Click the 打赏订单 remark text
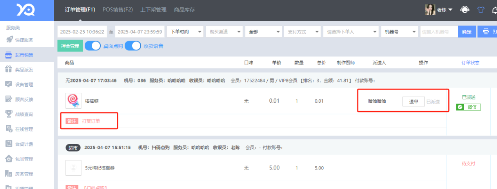The width and height of the screenshot is (497, 189). click(91, 121)
